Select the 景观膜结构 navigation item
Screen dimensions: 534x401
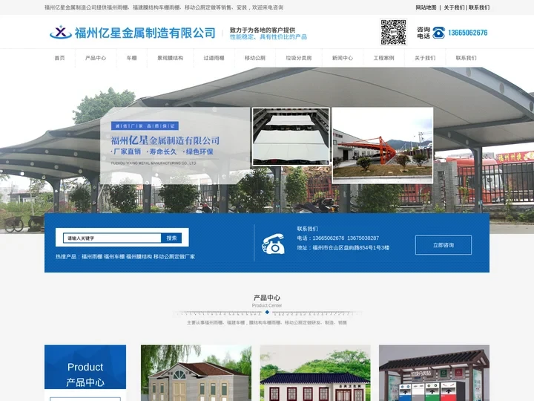(171, 58)
